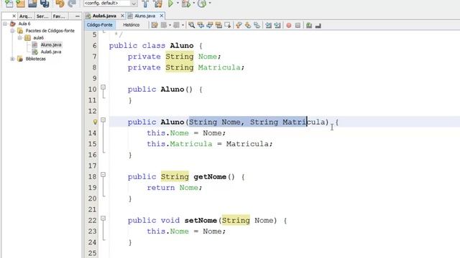This screenshot has width=460, height=258.
Task: Select the Bibliotecas tree item
Action: tap(35, 59)
